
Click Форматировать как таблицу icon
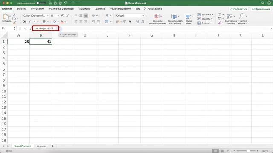(174, 16)
